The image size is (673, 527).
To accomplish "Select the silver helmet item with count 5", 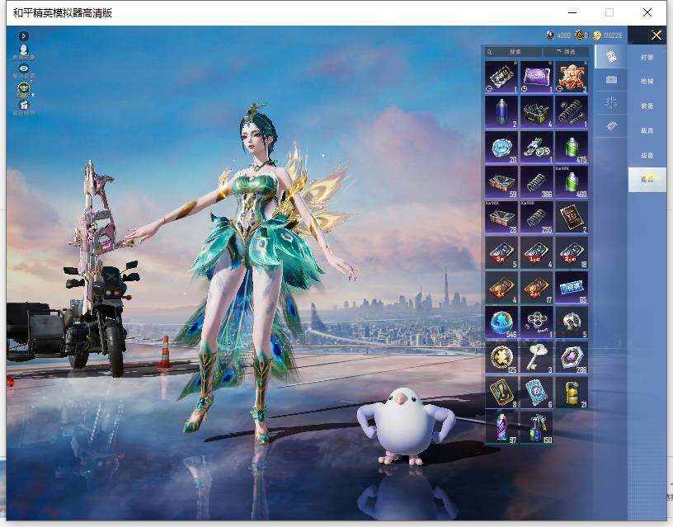I will click(572, 322).
